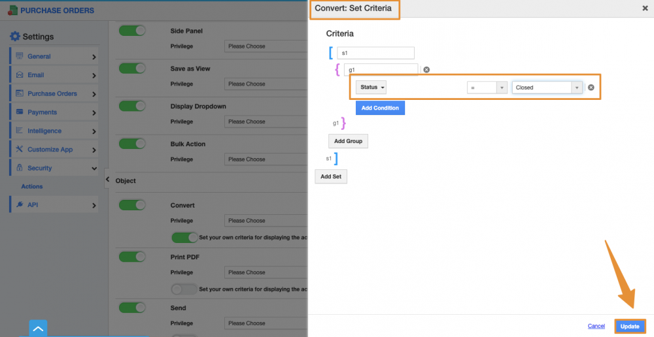Expand the Security menu item
654x337 pixels.
(x=54, y=168)
